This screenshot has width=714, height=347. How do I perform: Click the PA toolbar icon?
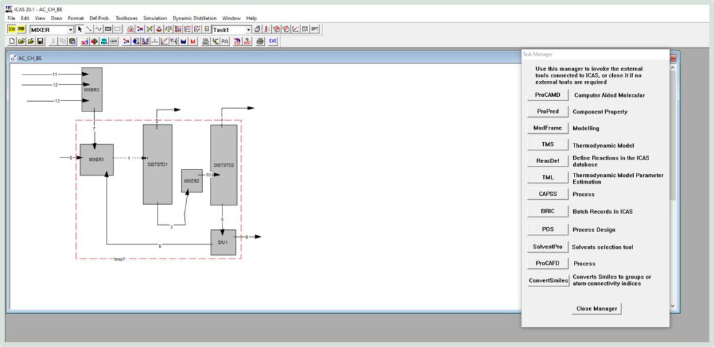click(225, 41)
